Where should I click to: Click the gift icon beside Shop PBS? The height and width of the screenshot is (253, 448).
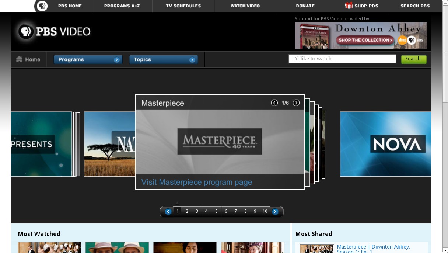(349, 6)
